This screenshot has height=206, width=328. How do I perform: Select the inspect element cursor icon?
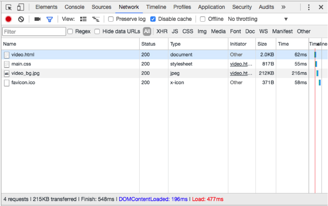point(9,7)
